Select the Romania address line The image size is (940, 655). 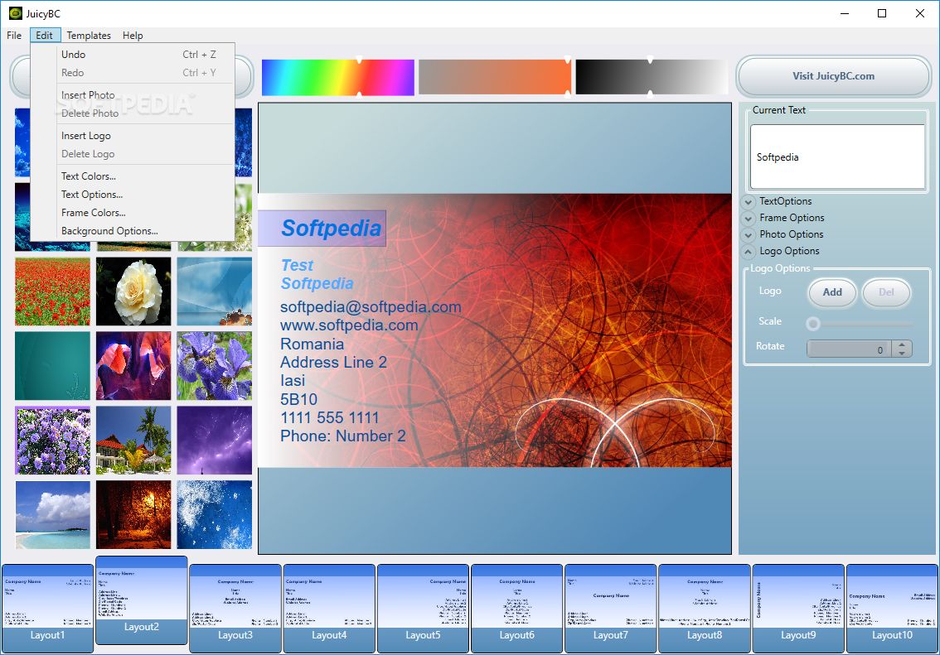coord(312,344)
